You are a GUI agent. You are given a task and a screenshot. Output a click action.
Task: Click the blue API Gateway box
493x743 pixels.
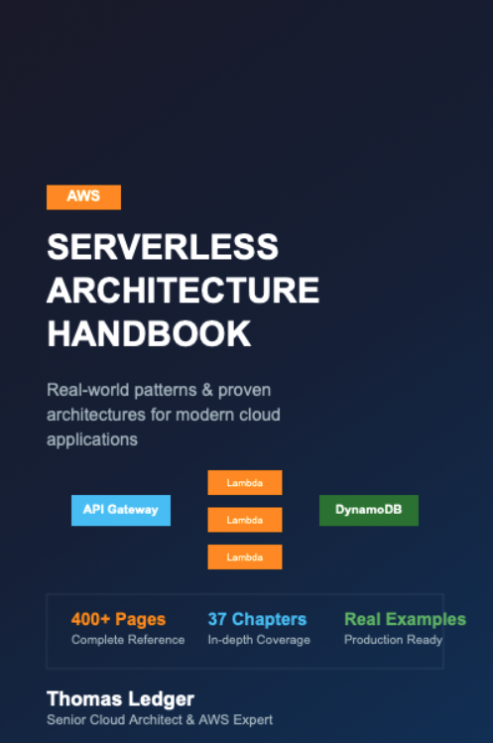tap(121, 510)
